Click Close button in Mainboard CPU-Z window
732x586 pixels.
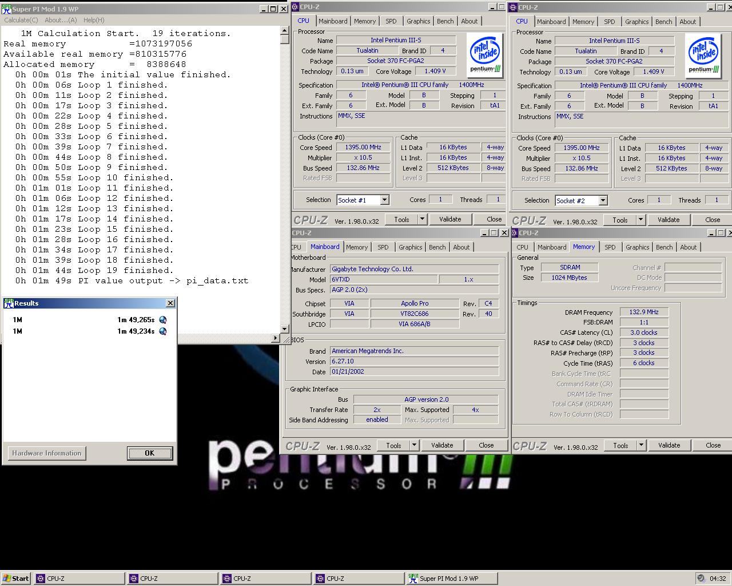(486, 445)
